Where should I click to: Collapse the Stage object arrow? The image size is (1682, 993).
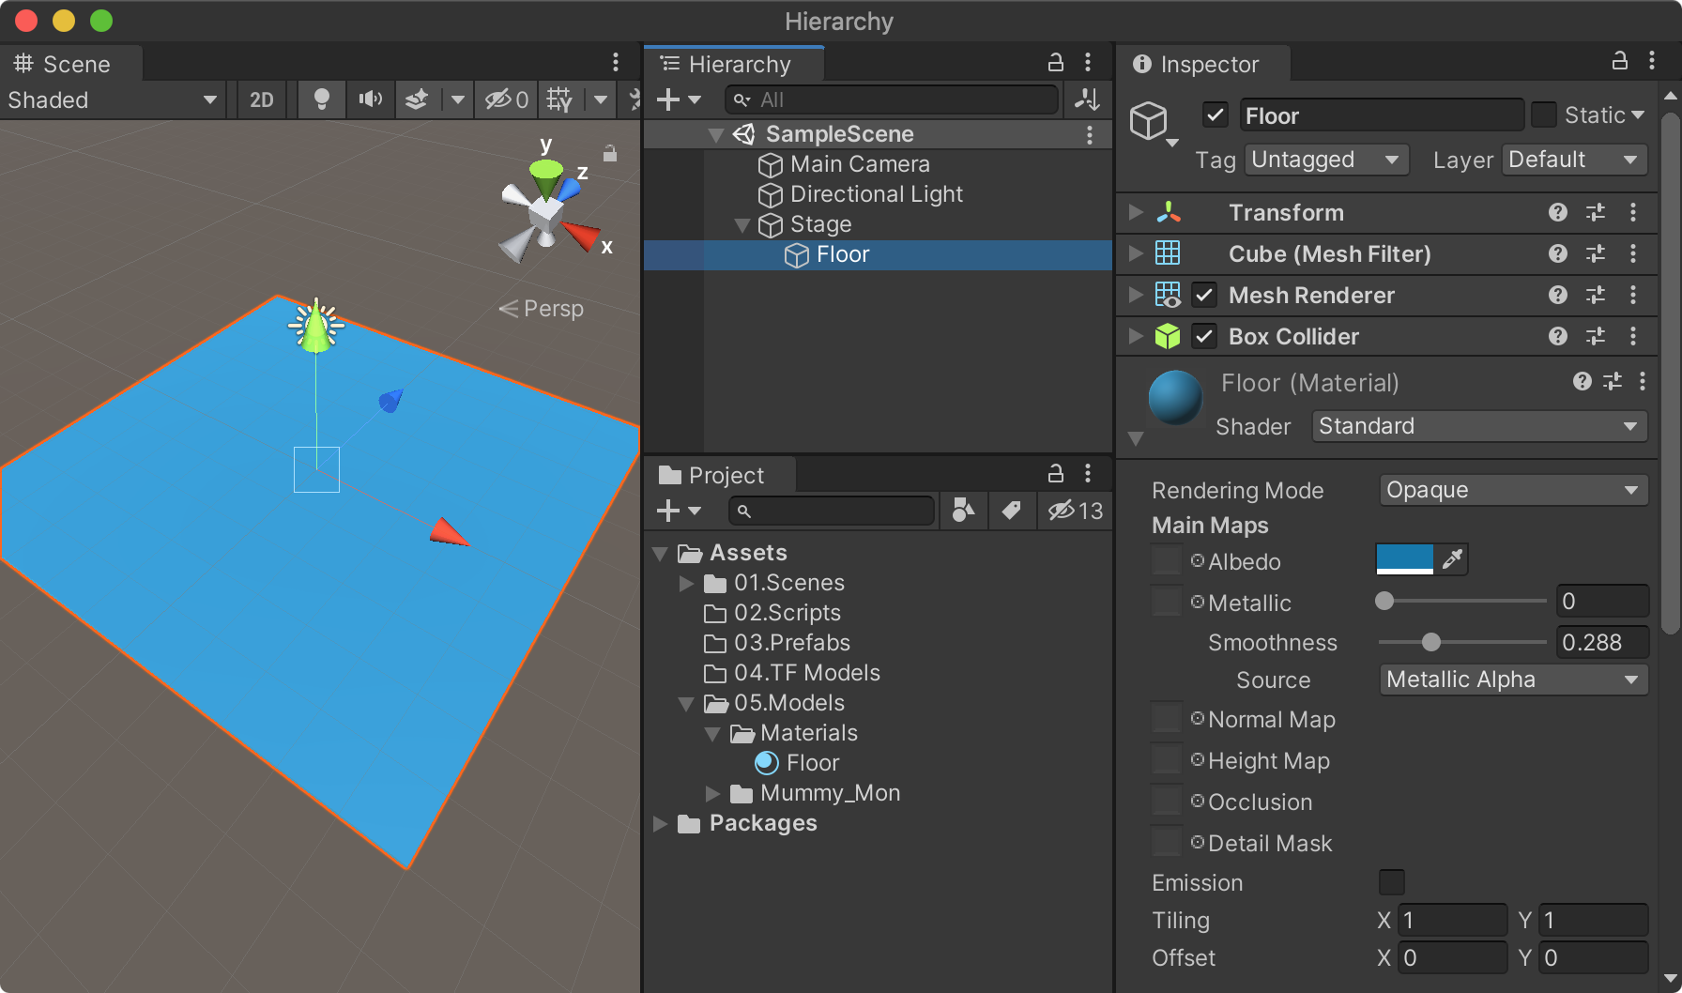742,225
